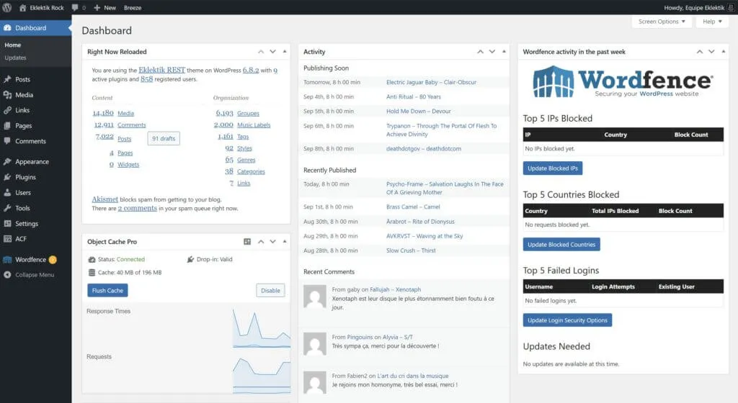Click the Wordfence shield icon in sidebar
Screen dimensions: 738x403
click(7, 260)
